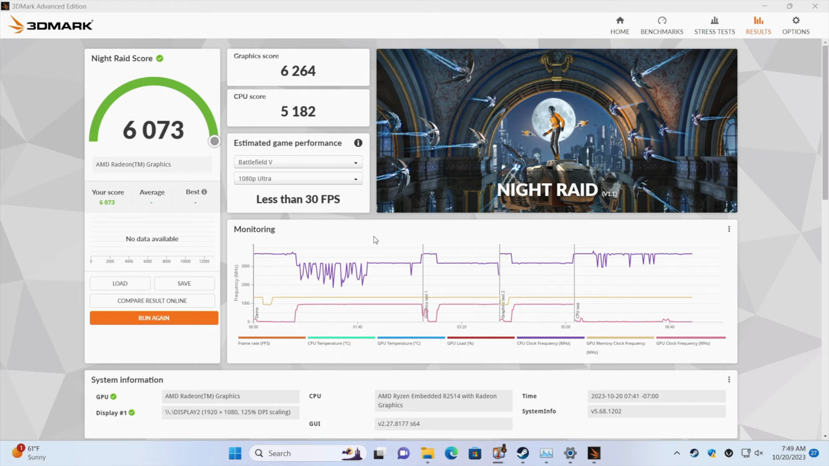Toggle GPU Temperature legend series

pos(411,341)
